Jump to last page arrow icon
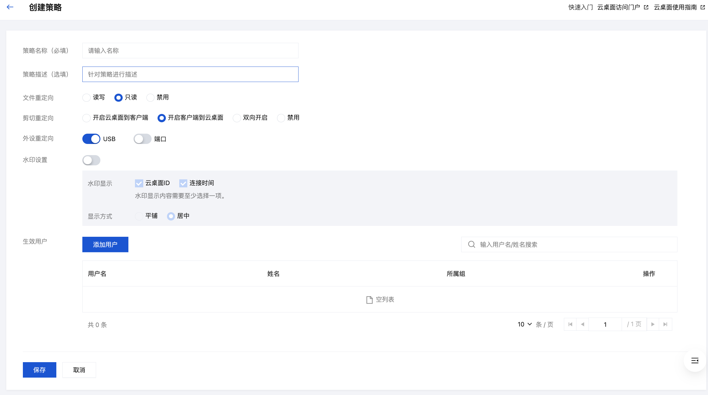This screenshot has width=708, height=395. coord(665,324)
